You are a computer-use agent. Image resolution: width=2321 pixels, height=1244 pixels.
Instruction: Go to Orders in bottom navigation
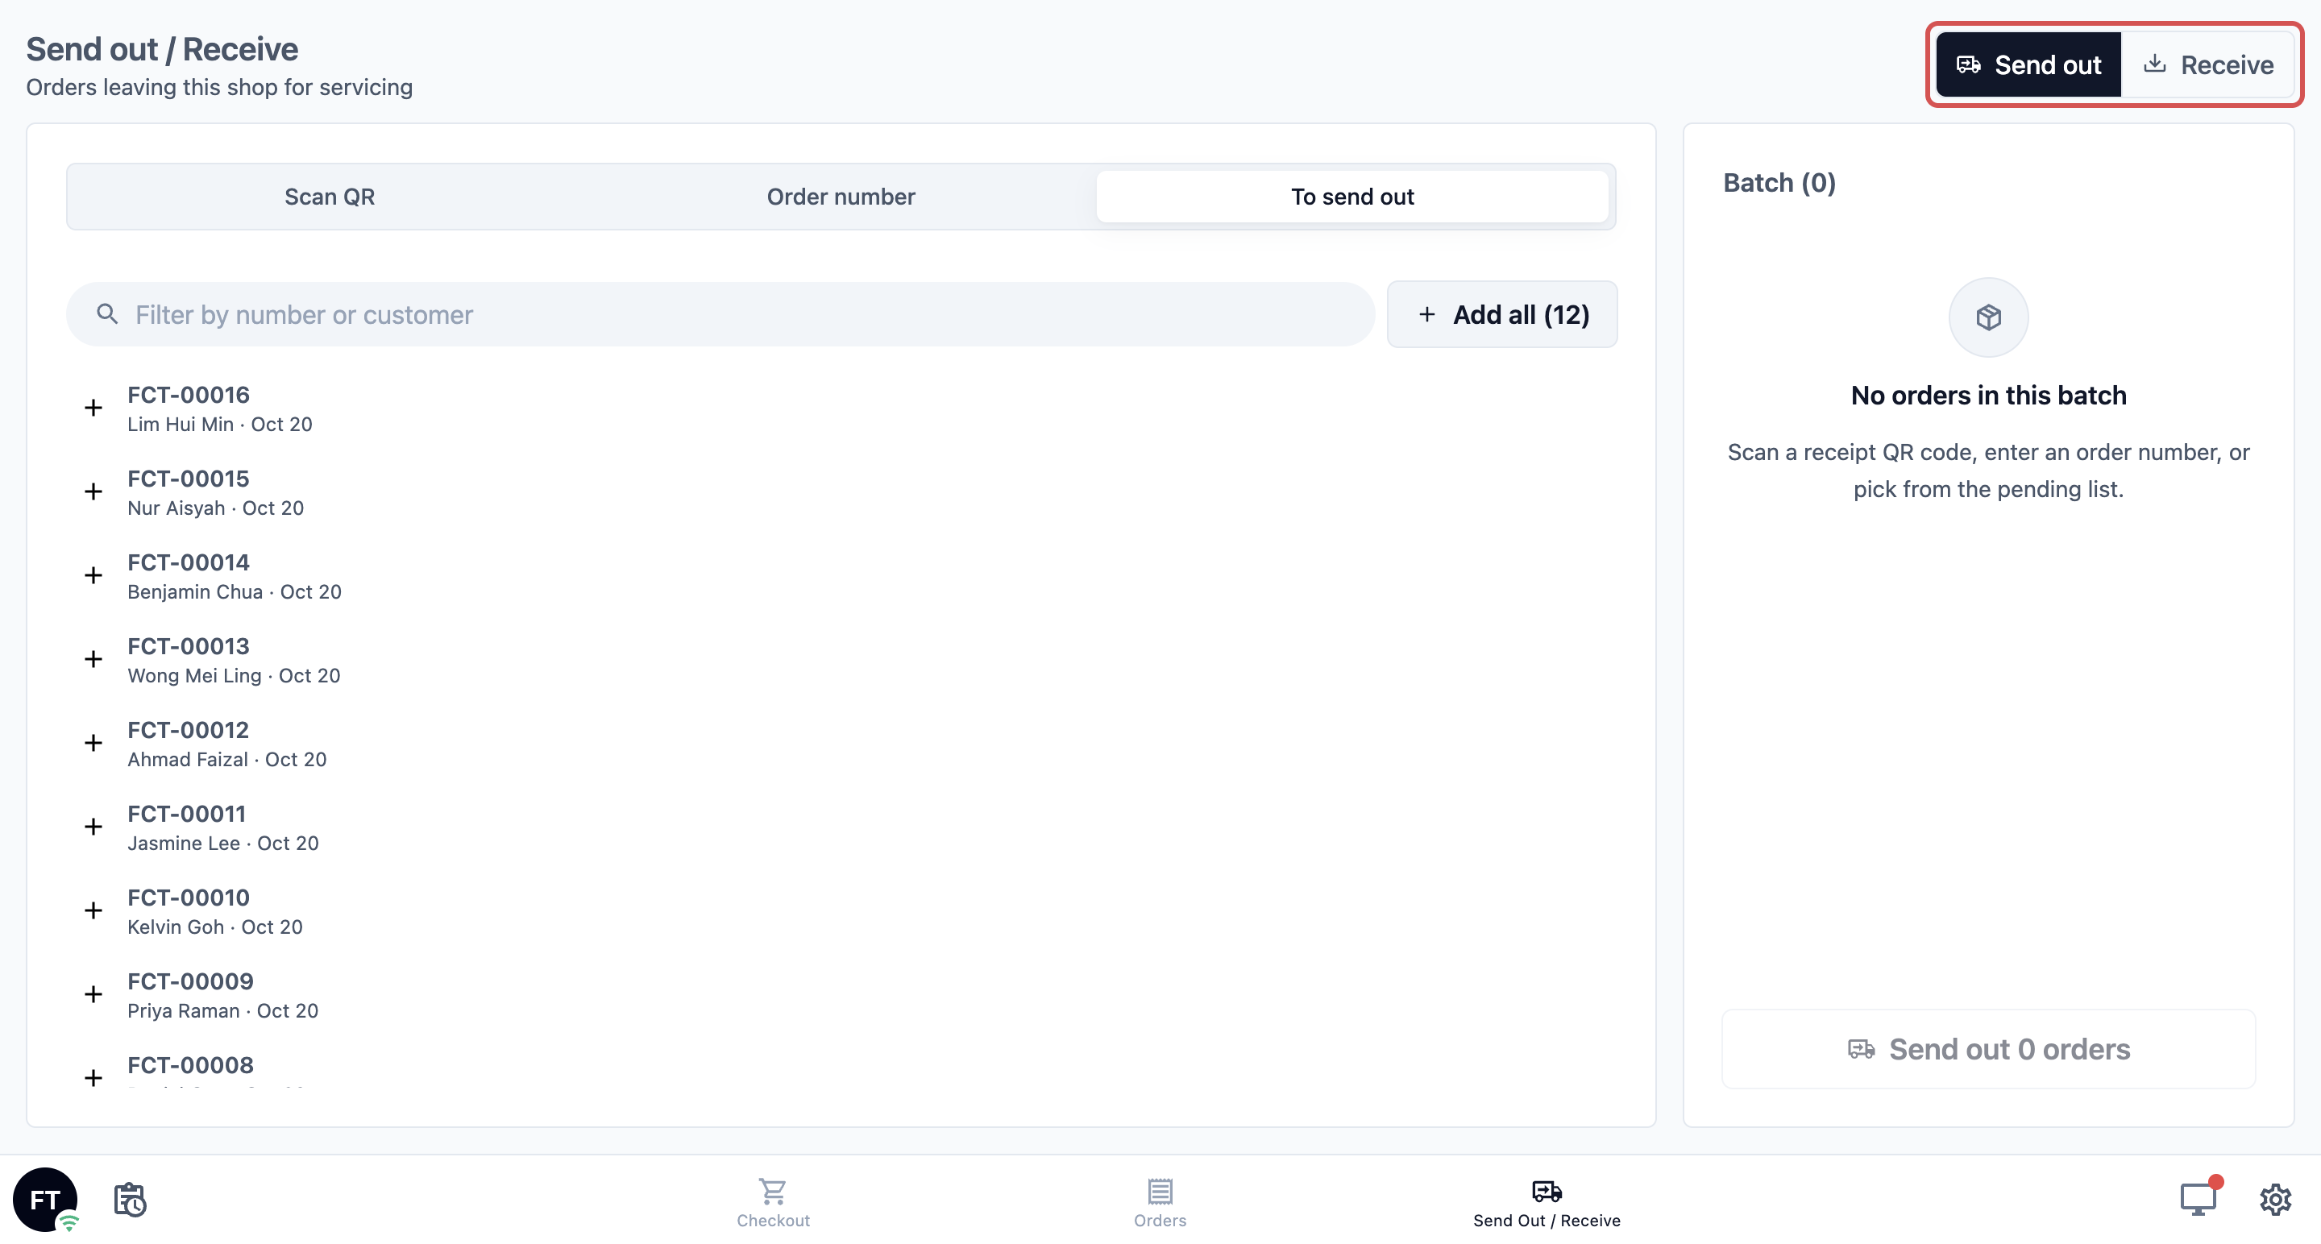tap(1160, 1203)
